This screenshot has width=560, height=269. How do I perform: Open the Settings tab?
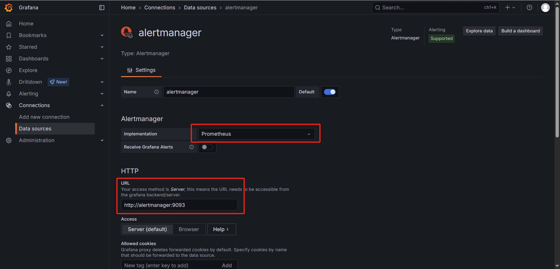click(x=141, y=70)
